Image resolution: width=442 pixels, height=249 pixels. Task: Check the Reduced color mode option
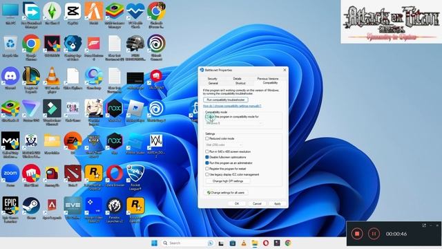pyautogui.click(x=207, y=138)
